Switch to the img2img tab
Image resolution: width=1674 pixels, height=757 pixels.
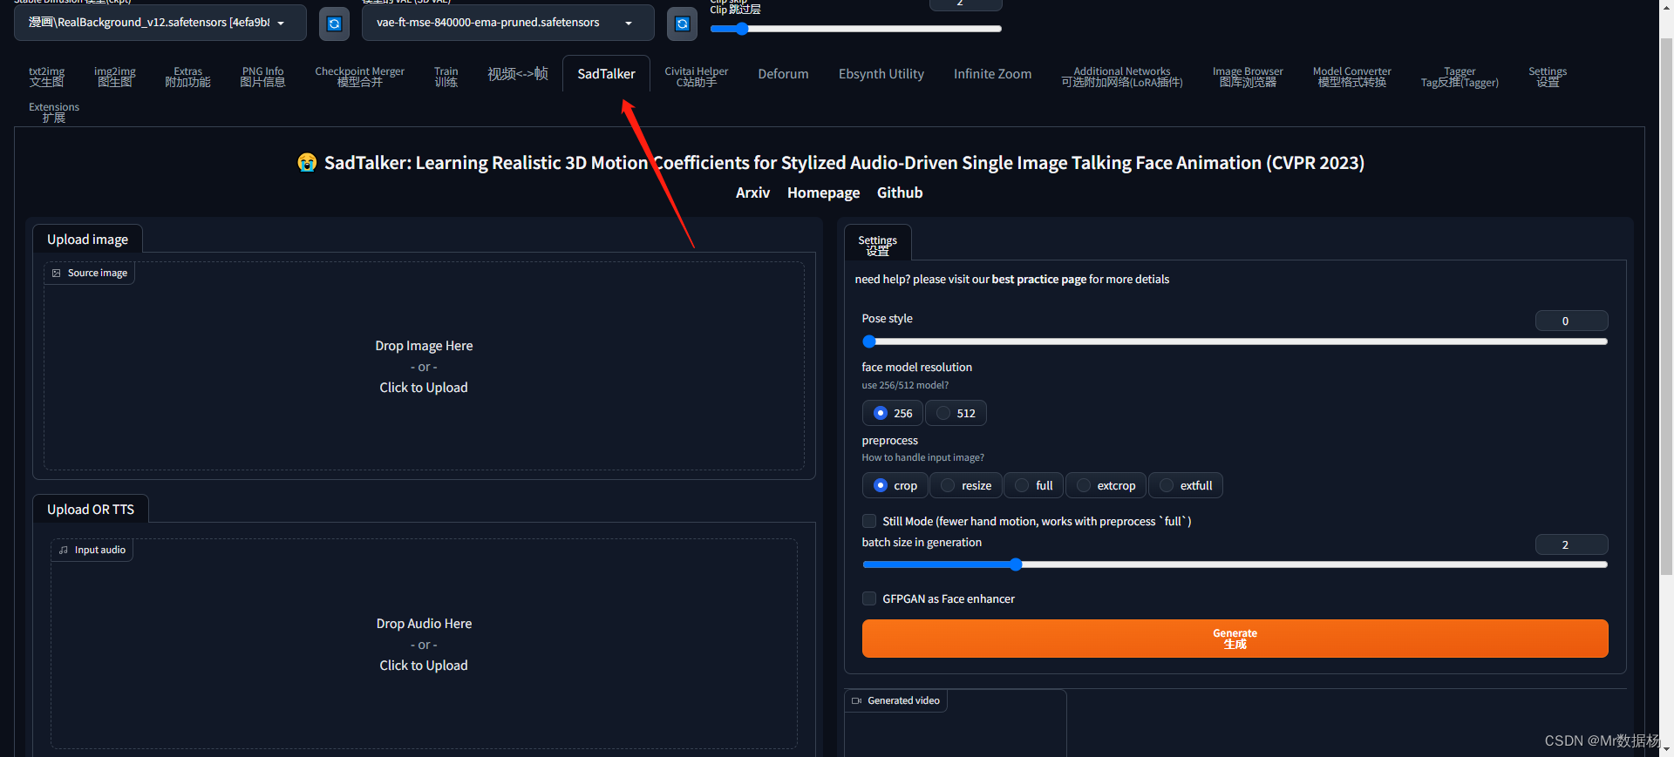[x=115, y=77]
